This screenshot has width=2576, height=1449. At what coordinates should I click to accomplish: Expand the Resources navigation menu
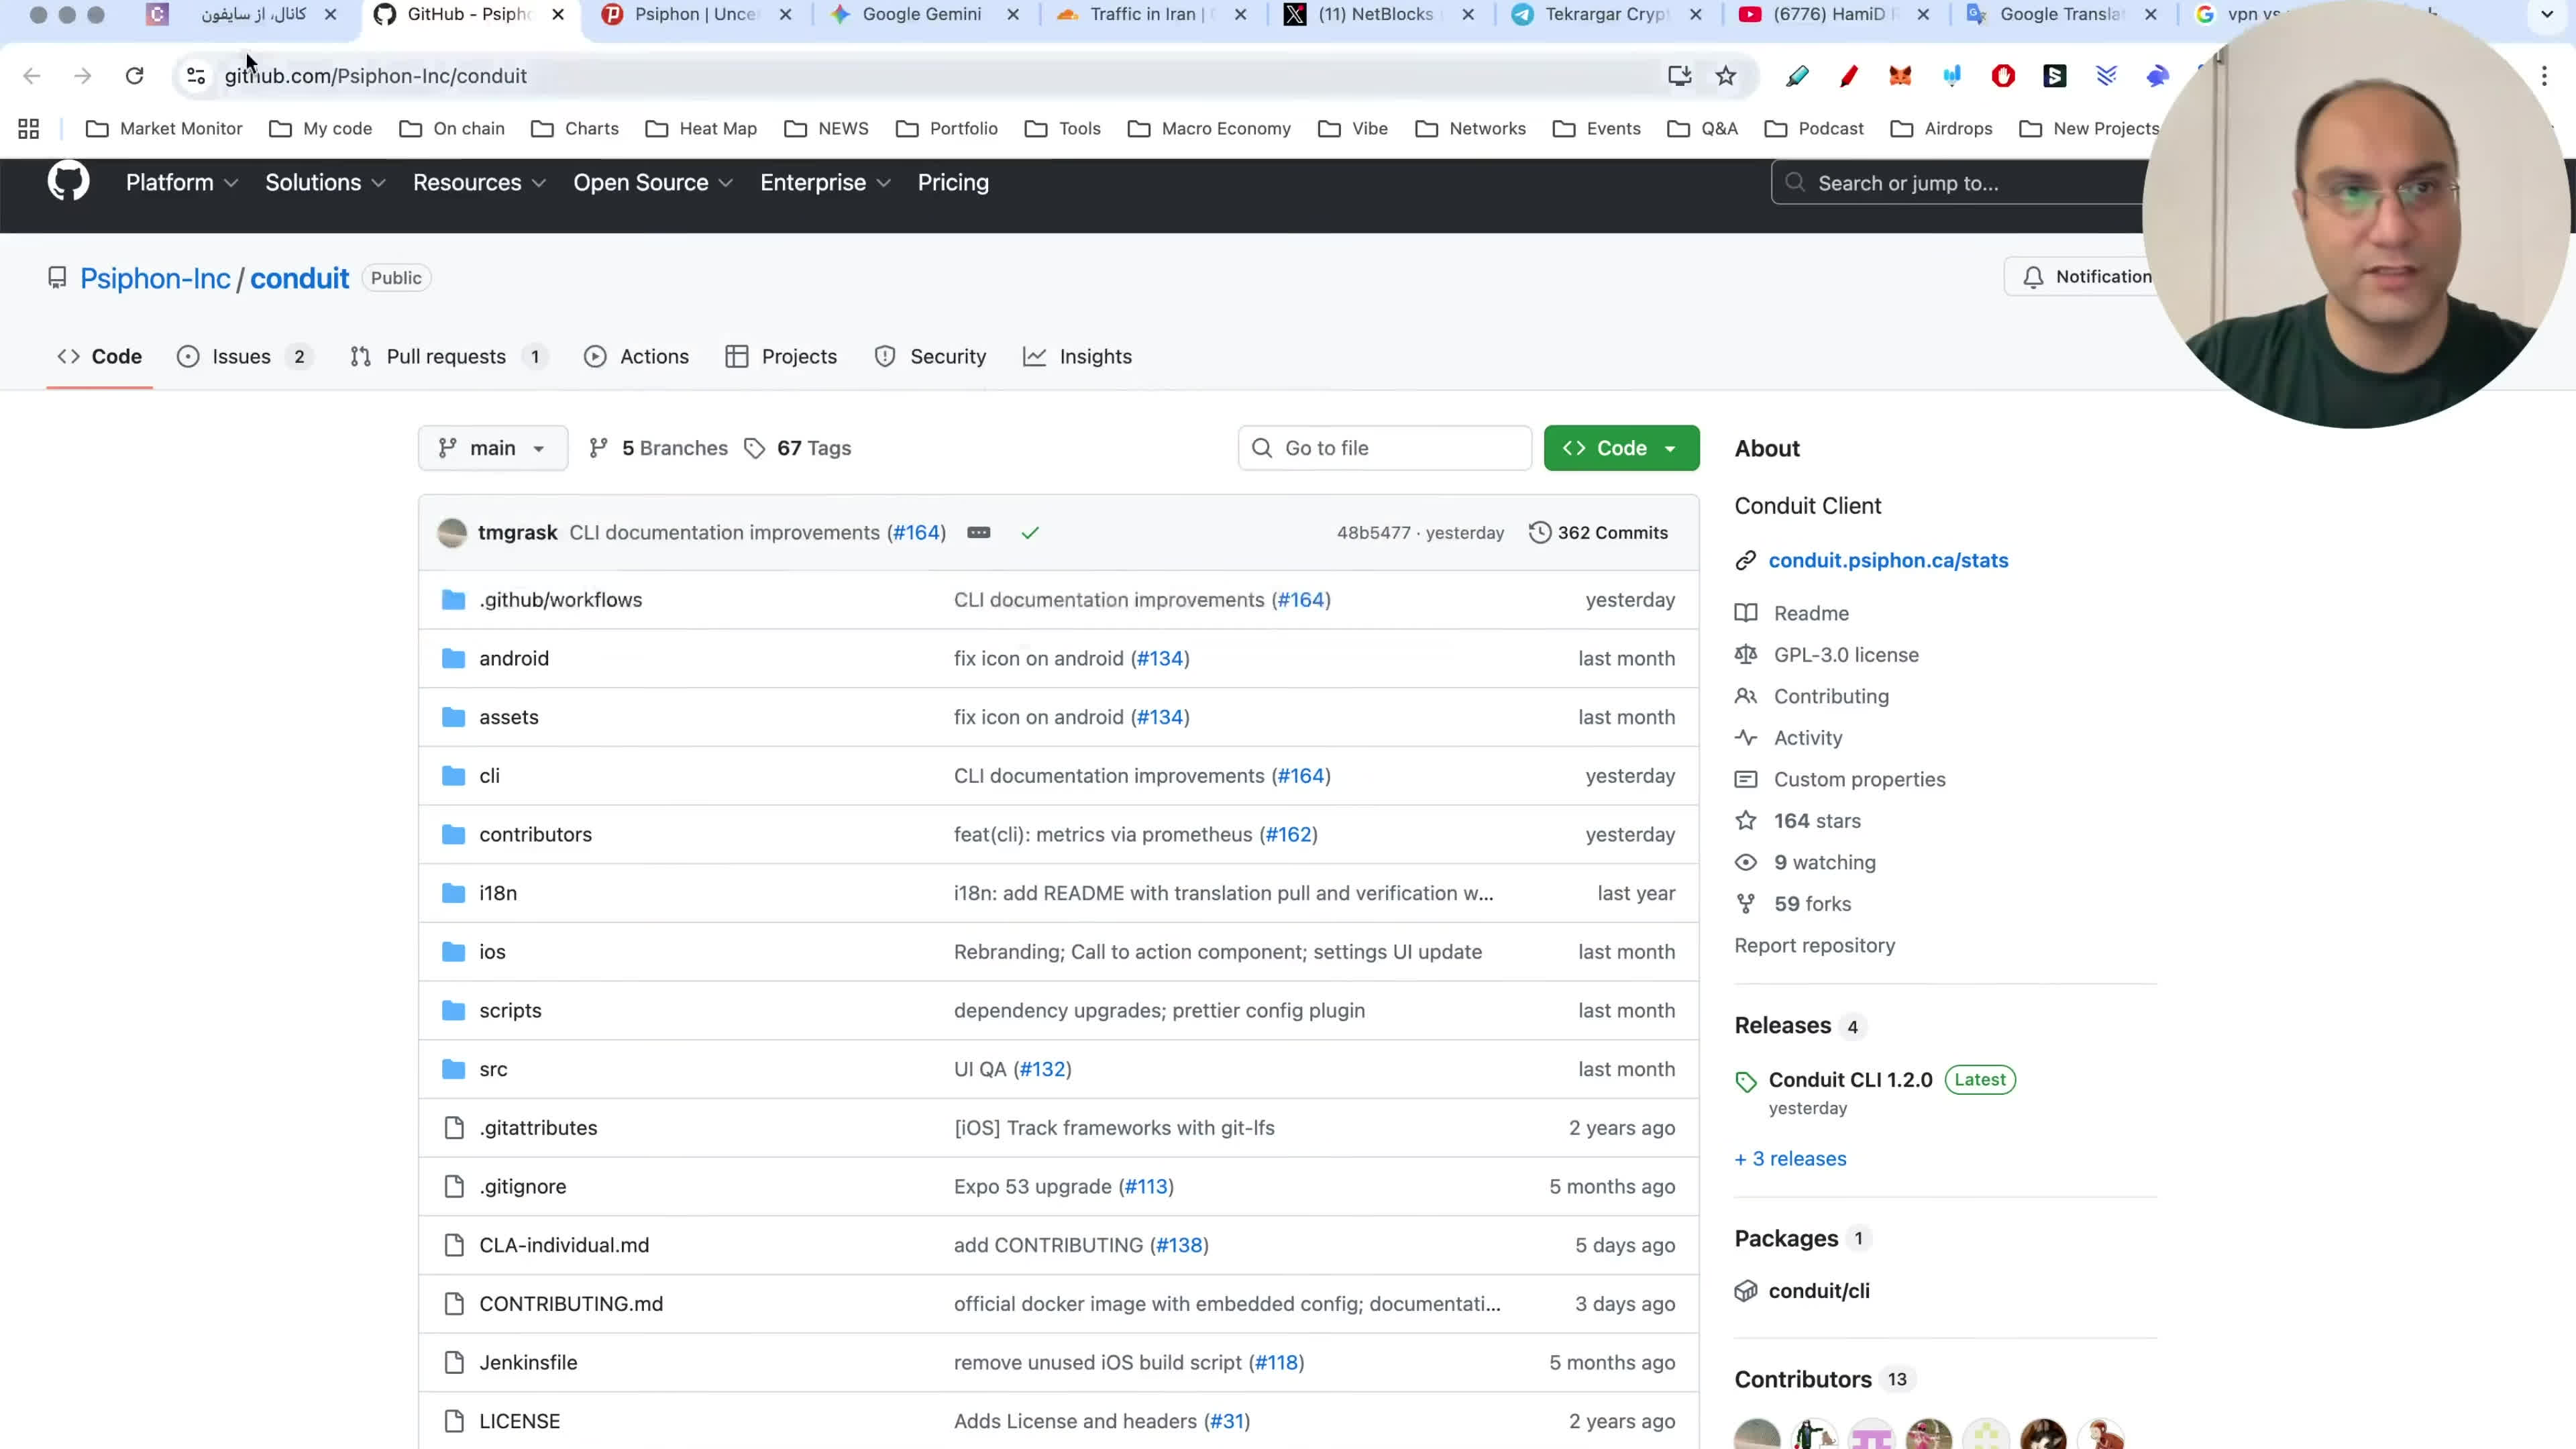(x=479, y=183)
